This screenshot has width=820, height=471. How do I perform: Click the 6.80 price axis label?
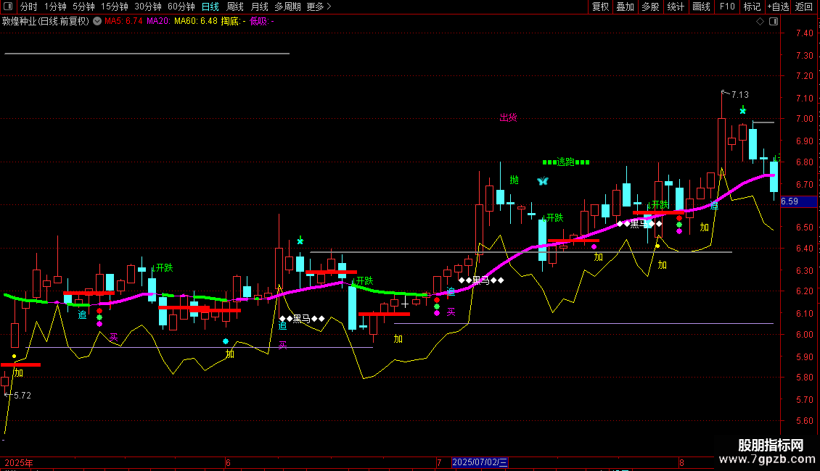point(804,162)
